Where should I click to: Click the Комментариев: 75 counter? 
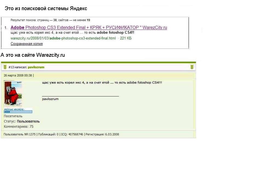pos(19,127)
